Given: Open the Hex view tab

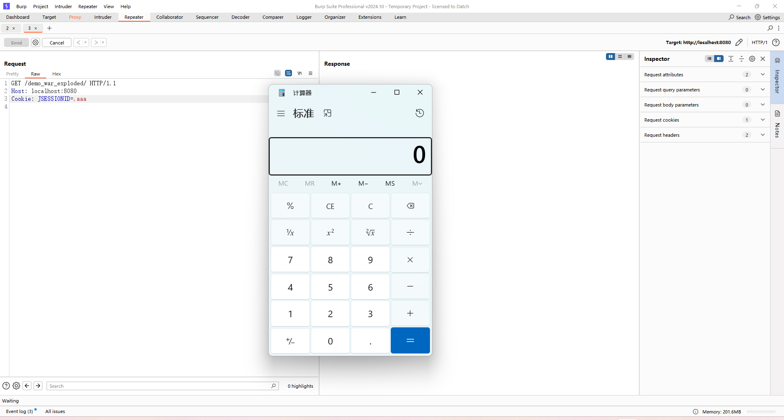Looking at the screenshot, I should click(x=56, y=74).
